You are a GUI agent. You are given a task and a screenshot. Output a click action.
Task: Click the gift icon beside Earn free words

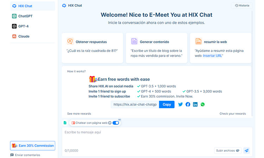point(93,79)
